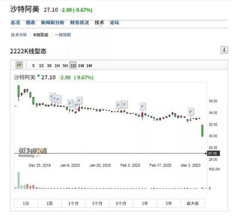Set chart range to 1周

click(x=50, y=203)
